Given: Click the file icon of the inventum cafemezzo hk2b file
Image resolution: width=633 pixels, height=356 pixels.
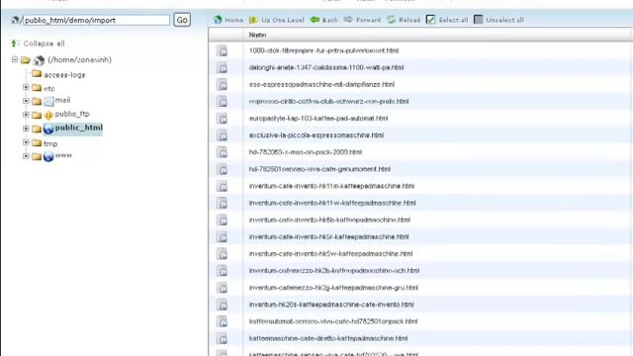Looking at the screenshot, I should click(222, 271).
